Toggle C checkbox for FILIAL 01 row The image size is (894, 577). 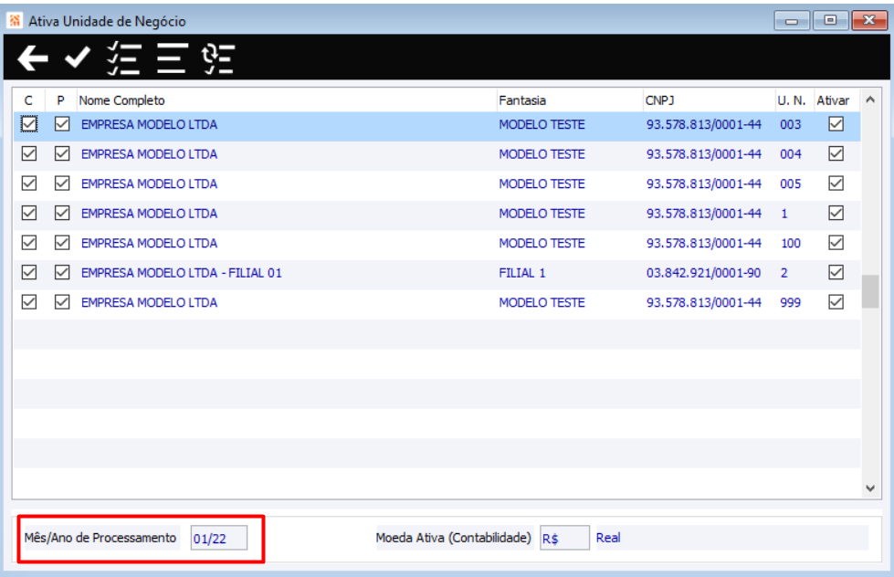29,273
